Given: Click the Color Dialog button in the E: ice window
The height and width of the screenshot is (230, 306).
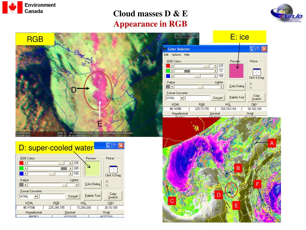Looking at the screenshot, I should coord(237,86).
